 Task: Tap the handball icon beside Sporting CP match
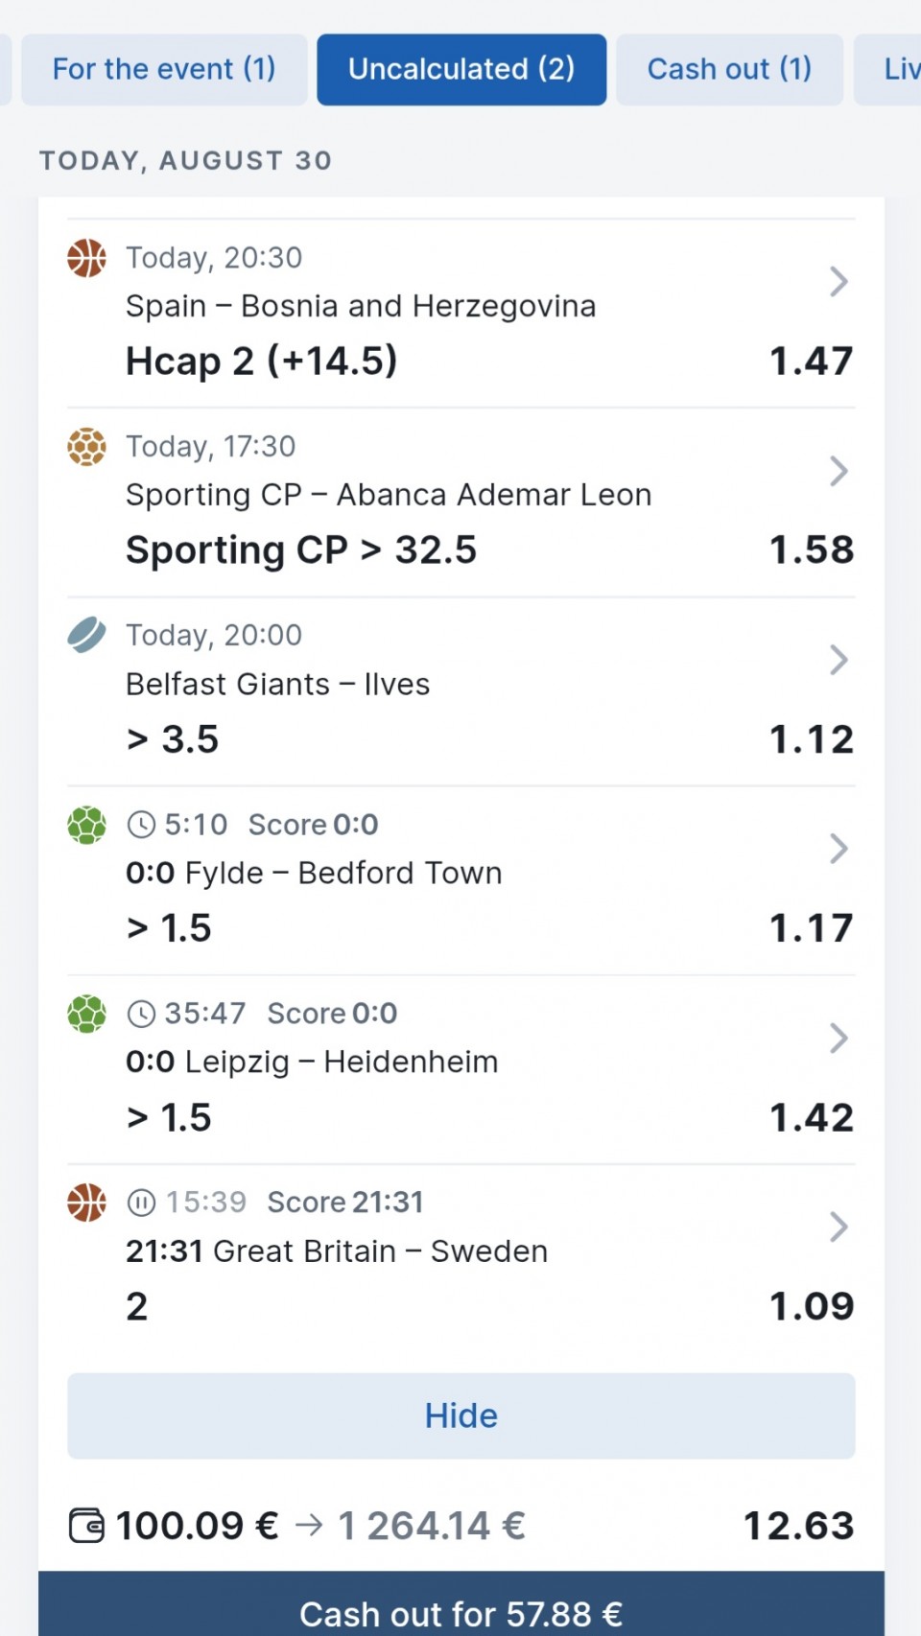[86, 447]
